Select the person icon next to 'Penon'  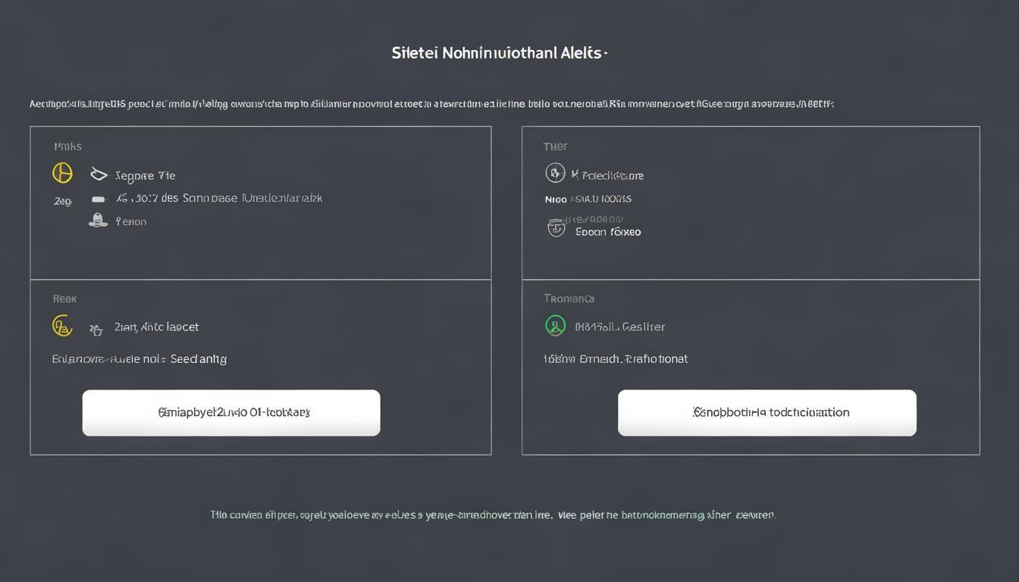tap(99, 220)
